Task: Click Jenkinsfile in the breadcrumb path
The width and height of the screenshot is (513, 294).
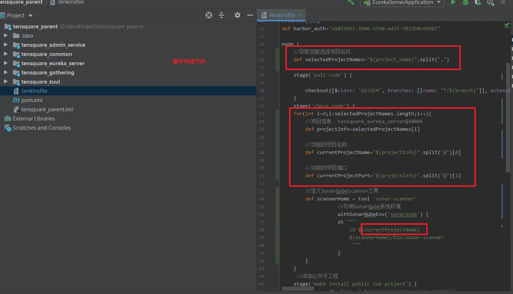Action: [x=71, y=2]
